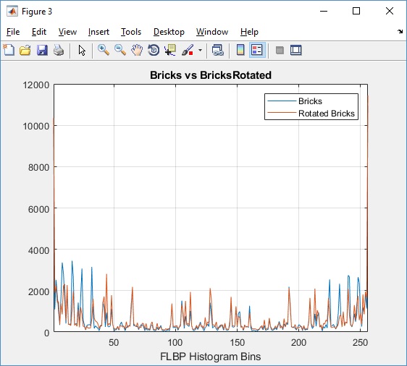Open the View menu
The height and width of the screenshot is (366, 407).
(67, 32)
